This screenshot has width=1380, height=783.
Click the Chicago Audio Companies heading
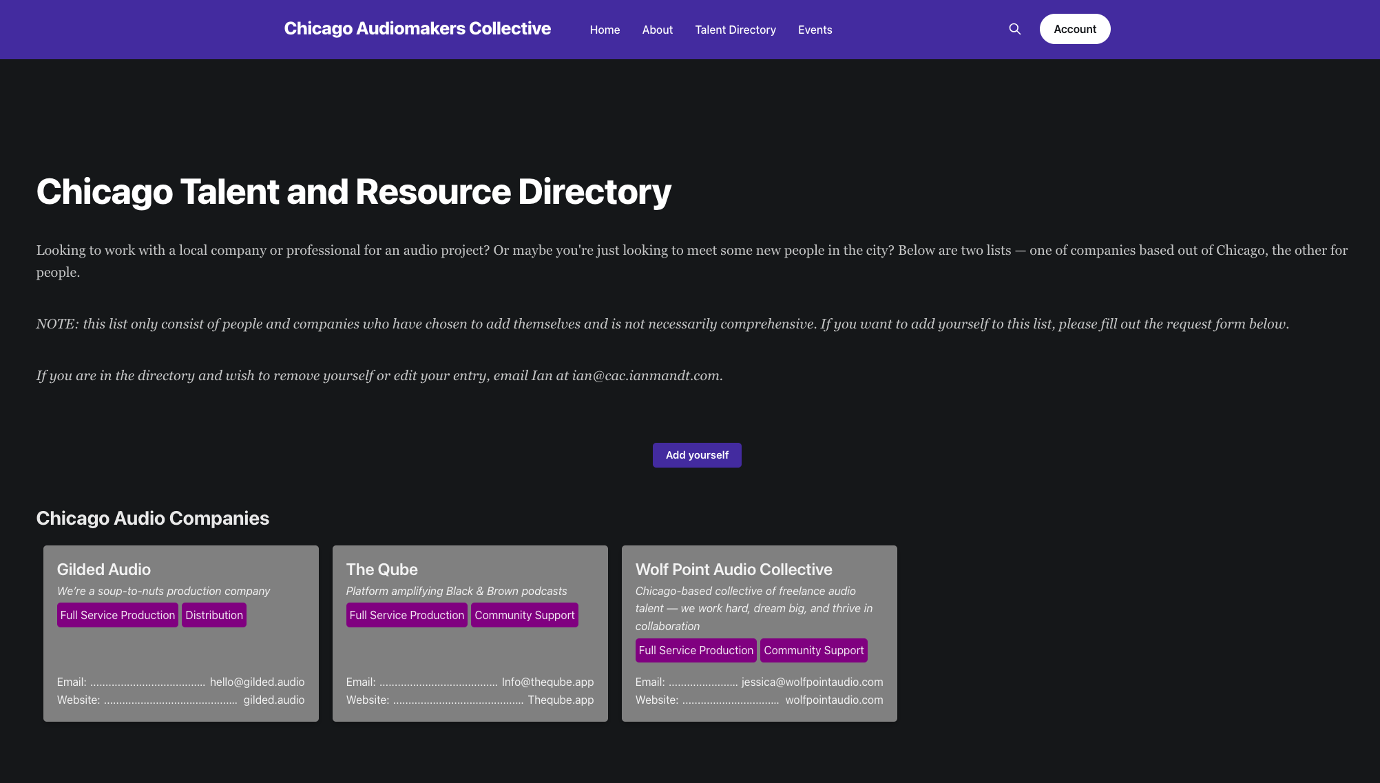(153, 519)
